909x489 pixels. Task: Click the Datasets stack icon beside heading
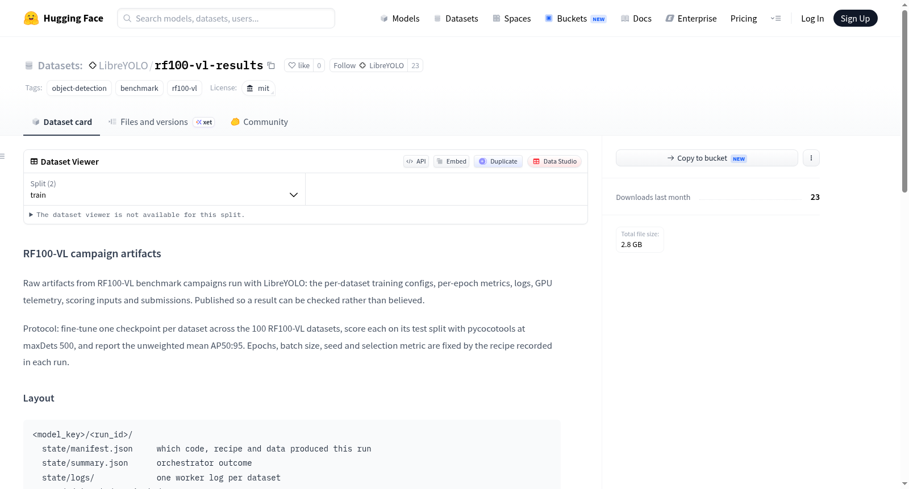(x=29, y=65)
